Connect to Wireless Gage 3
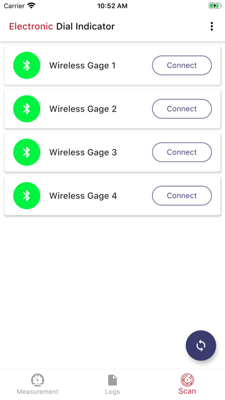This screenshot has height=400, width=225. tap(182, 152)
